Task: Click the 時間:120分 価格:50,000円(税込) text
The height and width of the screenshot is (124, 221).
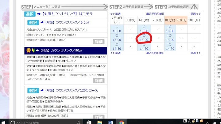Action: coord(47,116)
